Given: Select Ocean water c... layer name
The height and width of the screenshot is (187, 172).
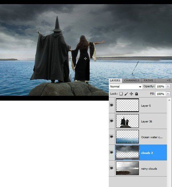Looking at the screenshot, I should [x=152, y=137].
